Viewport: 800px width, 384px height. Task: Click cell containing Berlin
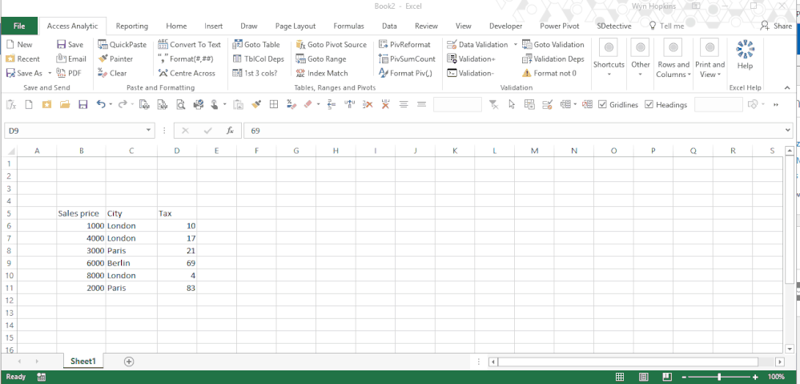[131, 263]
